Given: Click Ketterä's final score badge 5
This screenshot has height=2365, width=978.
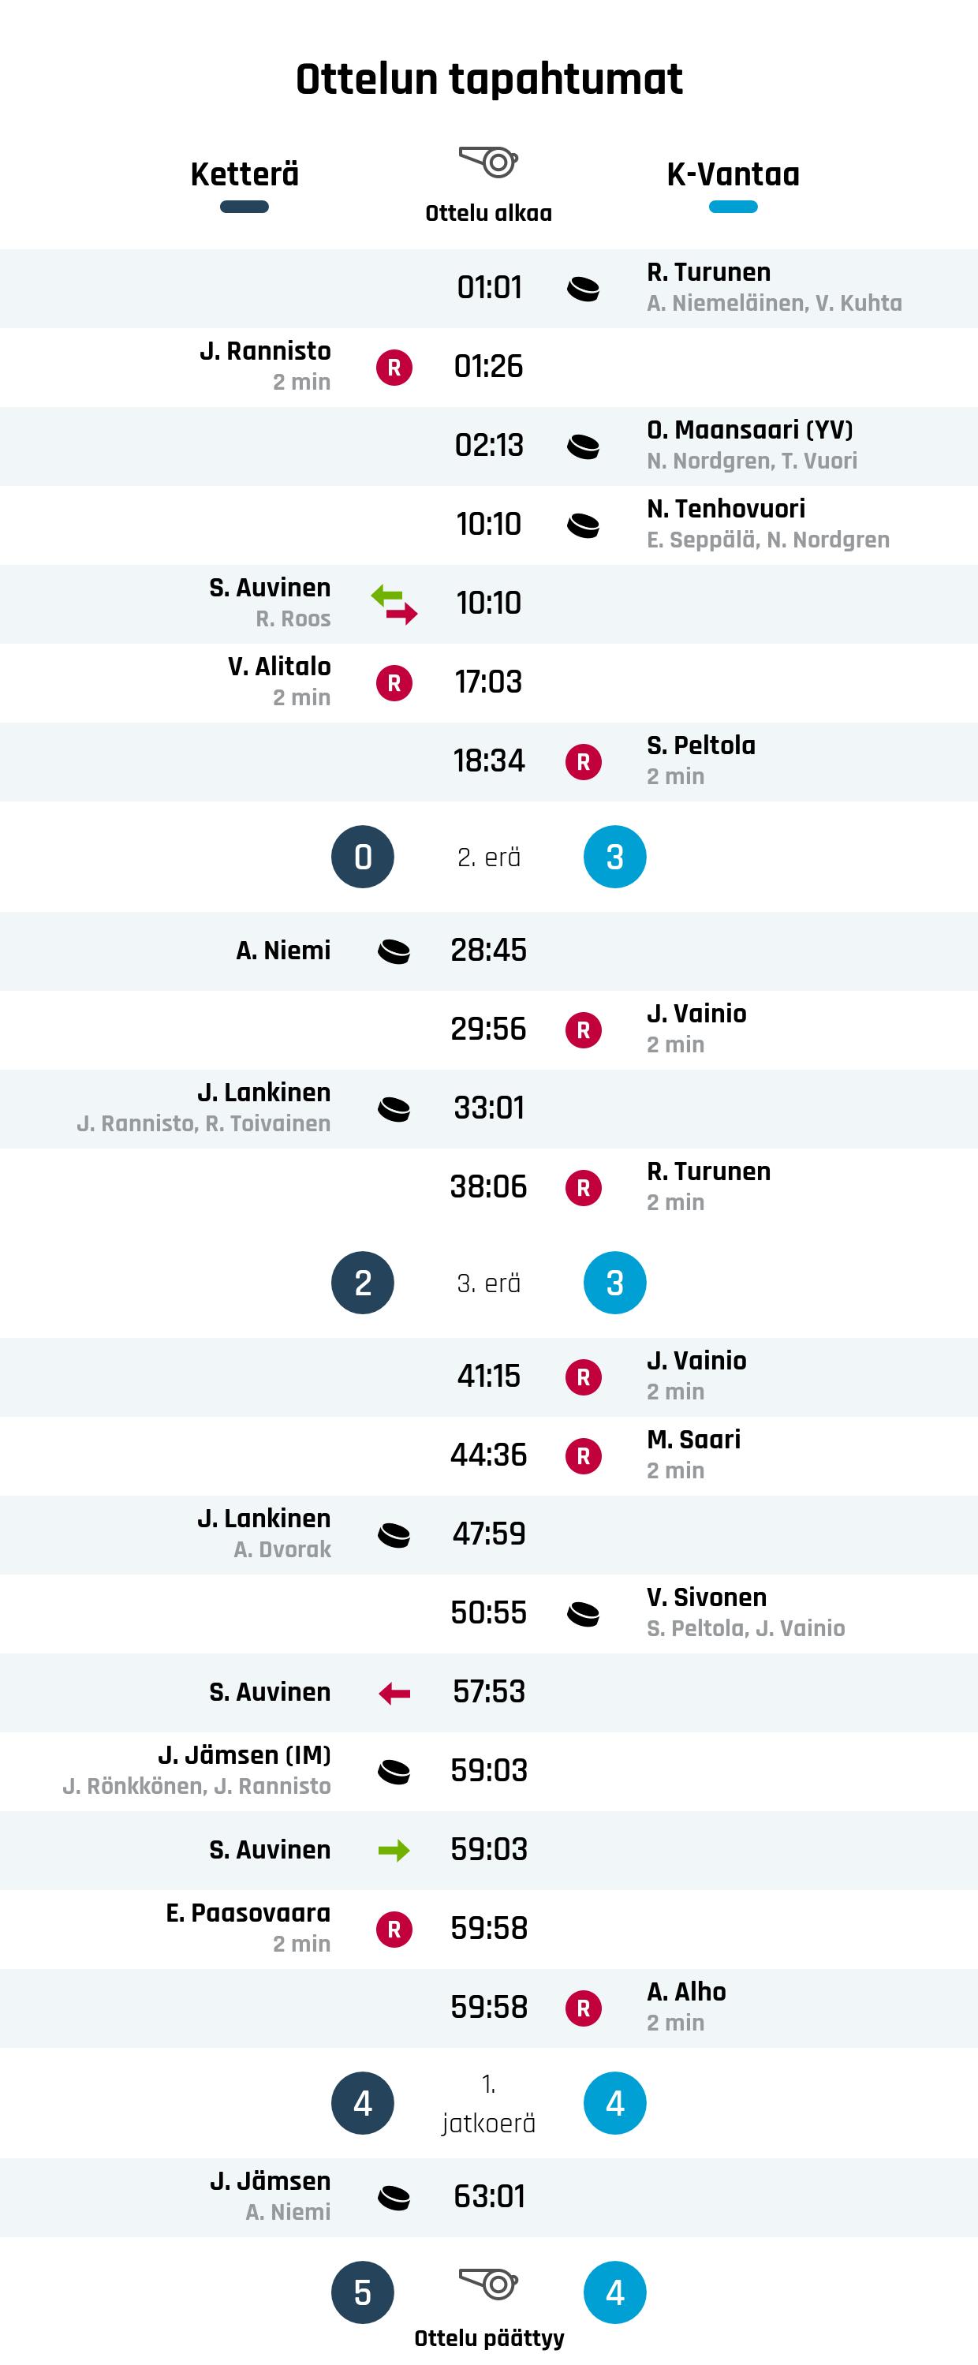Looking at the screenshot, I should (x=363, y=2292).
